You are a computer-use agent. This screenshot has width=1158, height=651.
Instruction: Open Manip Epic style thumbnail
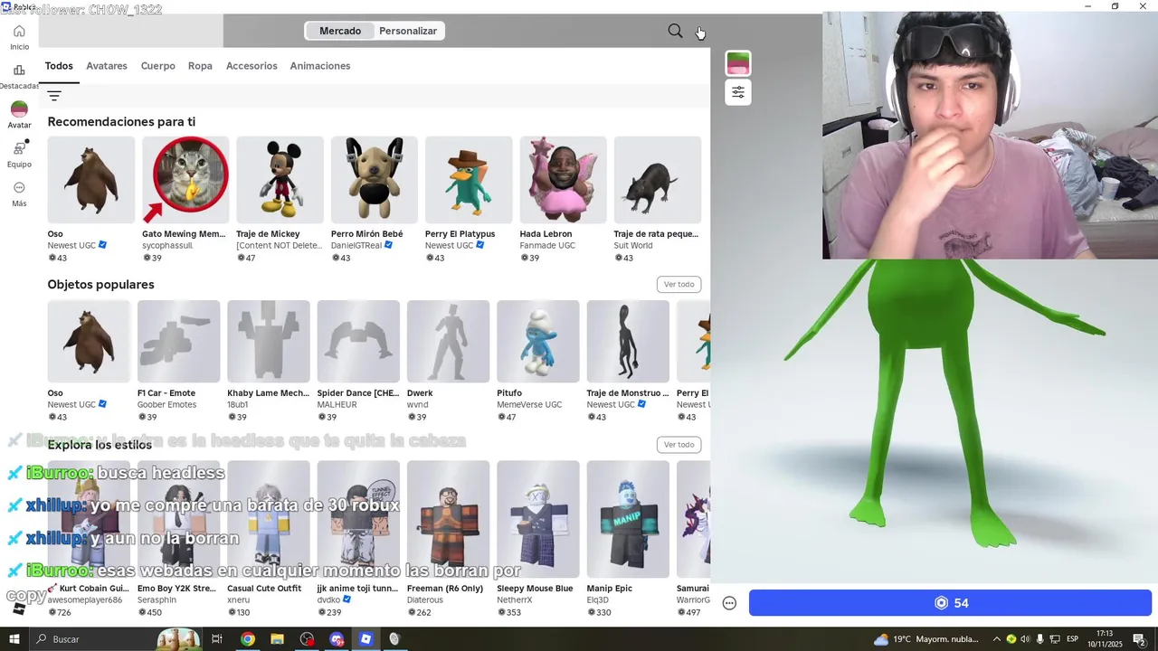628,519
